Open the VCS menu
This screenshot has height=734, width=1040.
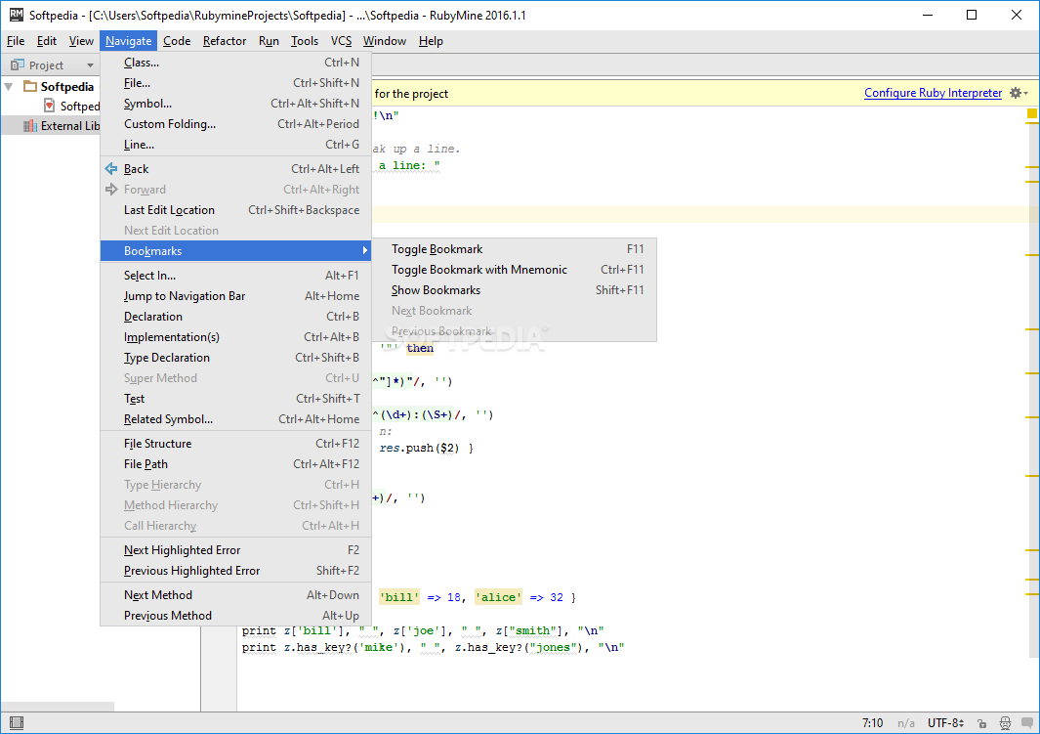[x=341, y=41]
